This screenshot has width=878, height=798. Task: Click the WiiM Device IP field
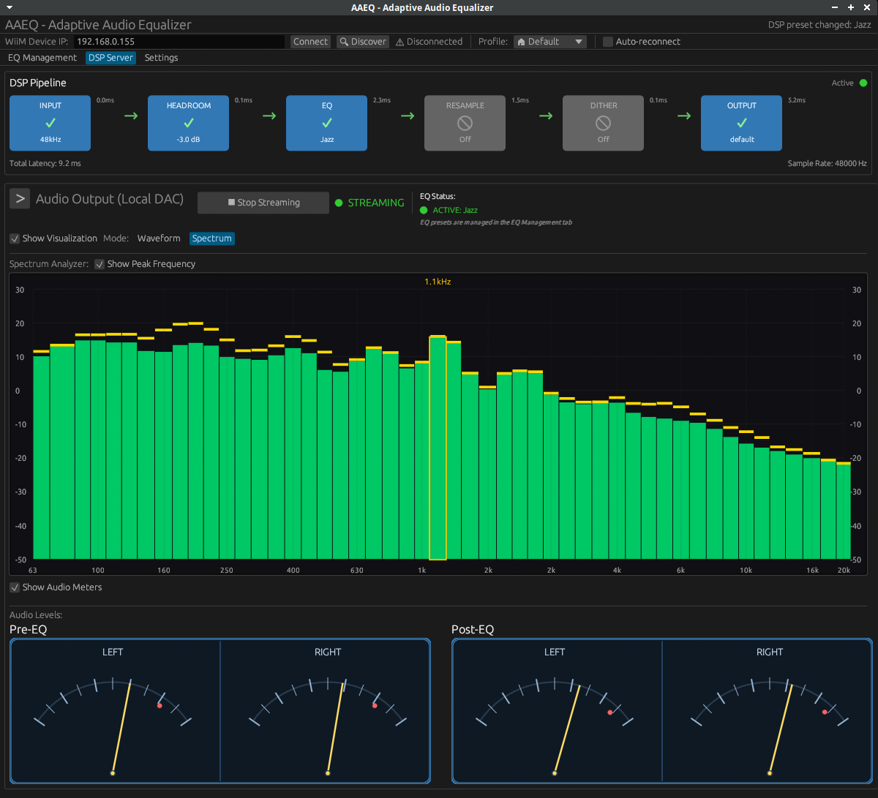[179, 42]
